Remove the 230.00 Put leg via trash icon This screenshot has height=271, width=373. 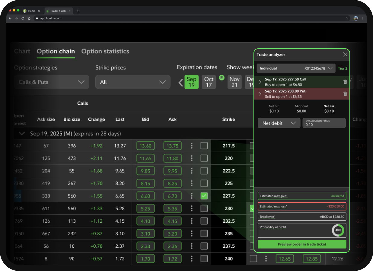point(345,94)
